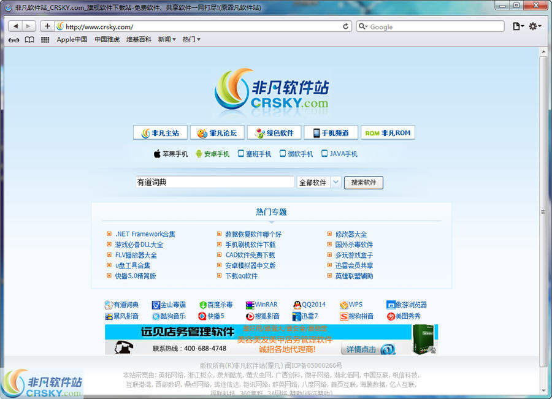This screenshot has height=399, width=552.
Task: Click the 绿色软件 tab button
Action: point(274,132)
